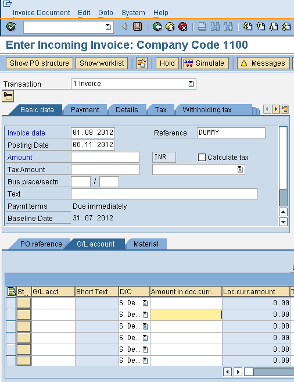This screenshot has height=382, width=294.
Task: Switch to the Tax tab
Action: click(x=160, y=110)
